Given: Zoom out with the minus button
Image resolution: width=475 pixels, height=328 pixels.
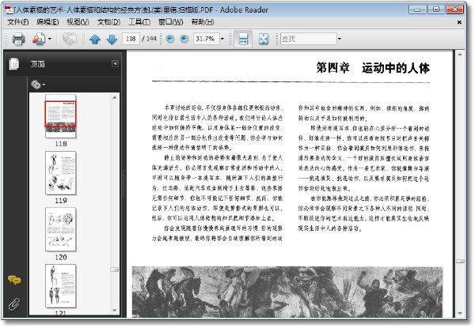Looking at the screenshot, I should (170, 39).
